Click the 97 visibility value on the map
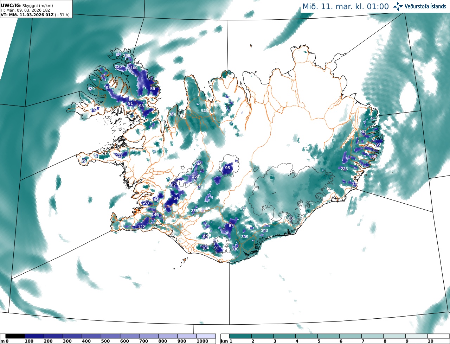Screen dimensions: 450x344 [x=231, y=225]
